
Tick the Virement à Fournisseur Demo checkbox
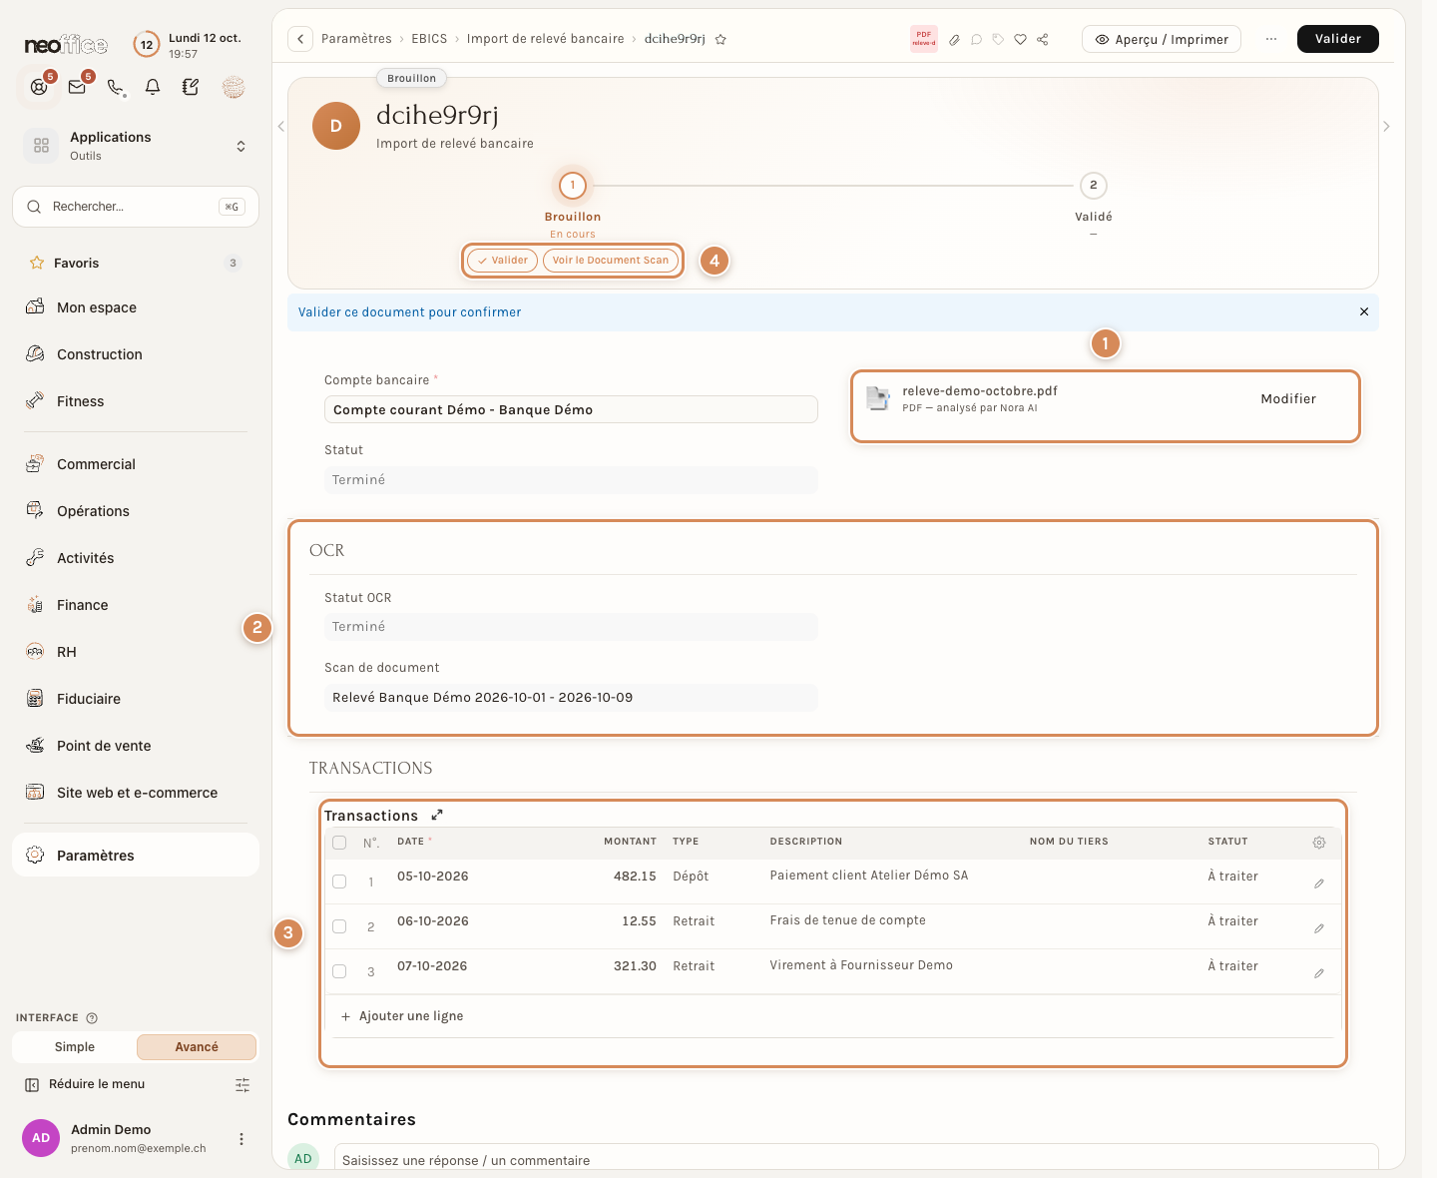click(339, 971)
